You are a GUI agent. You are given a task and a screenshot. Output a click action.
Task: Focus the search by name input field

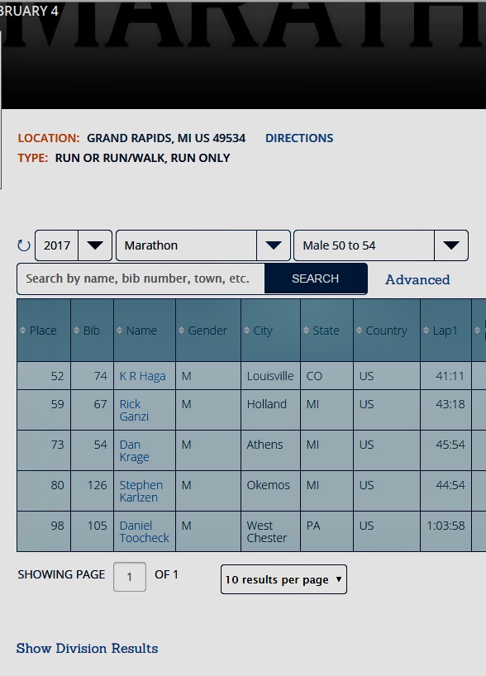pos(141,278)
